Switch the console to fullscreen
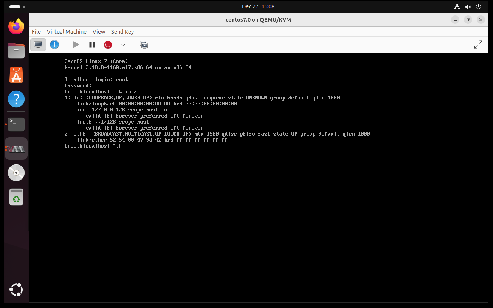493x308 pixels. coord(478,45)
